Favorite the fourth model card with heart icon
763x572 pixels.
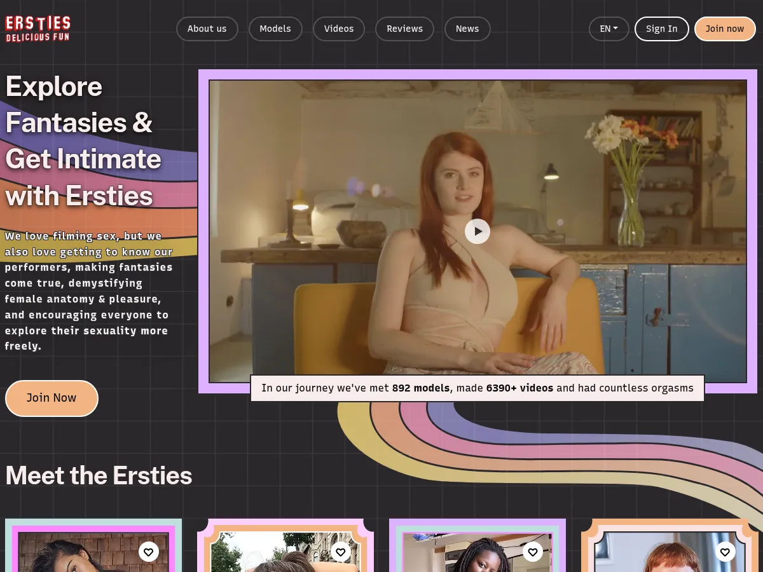click(x=725, y=552)
